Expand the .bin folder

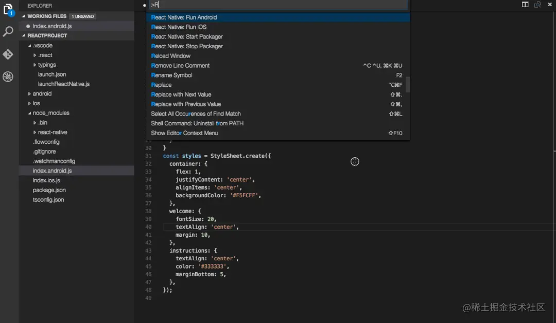(x=35, y=123)
